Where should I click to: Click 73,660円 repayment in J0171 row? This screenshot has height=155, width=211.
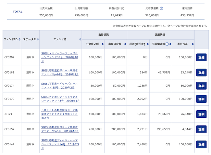coord(164,114)
